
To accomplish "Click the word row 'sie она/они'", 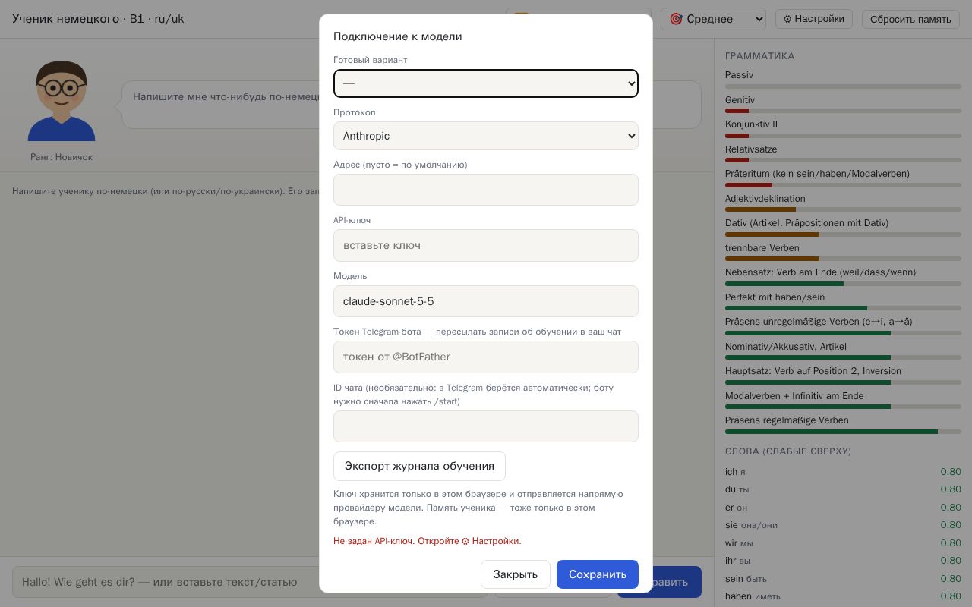I will [843, 525].
